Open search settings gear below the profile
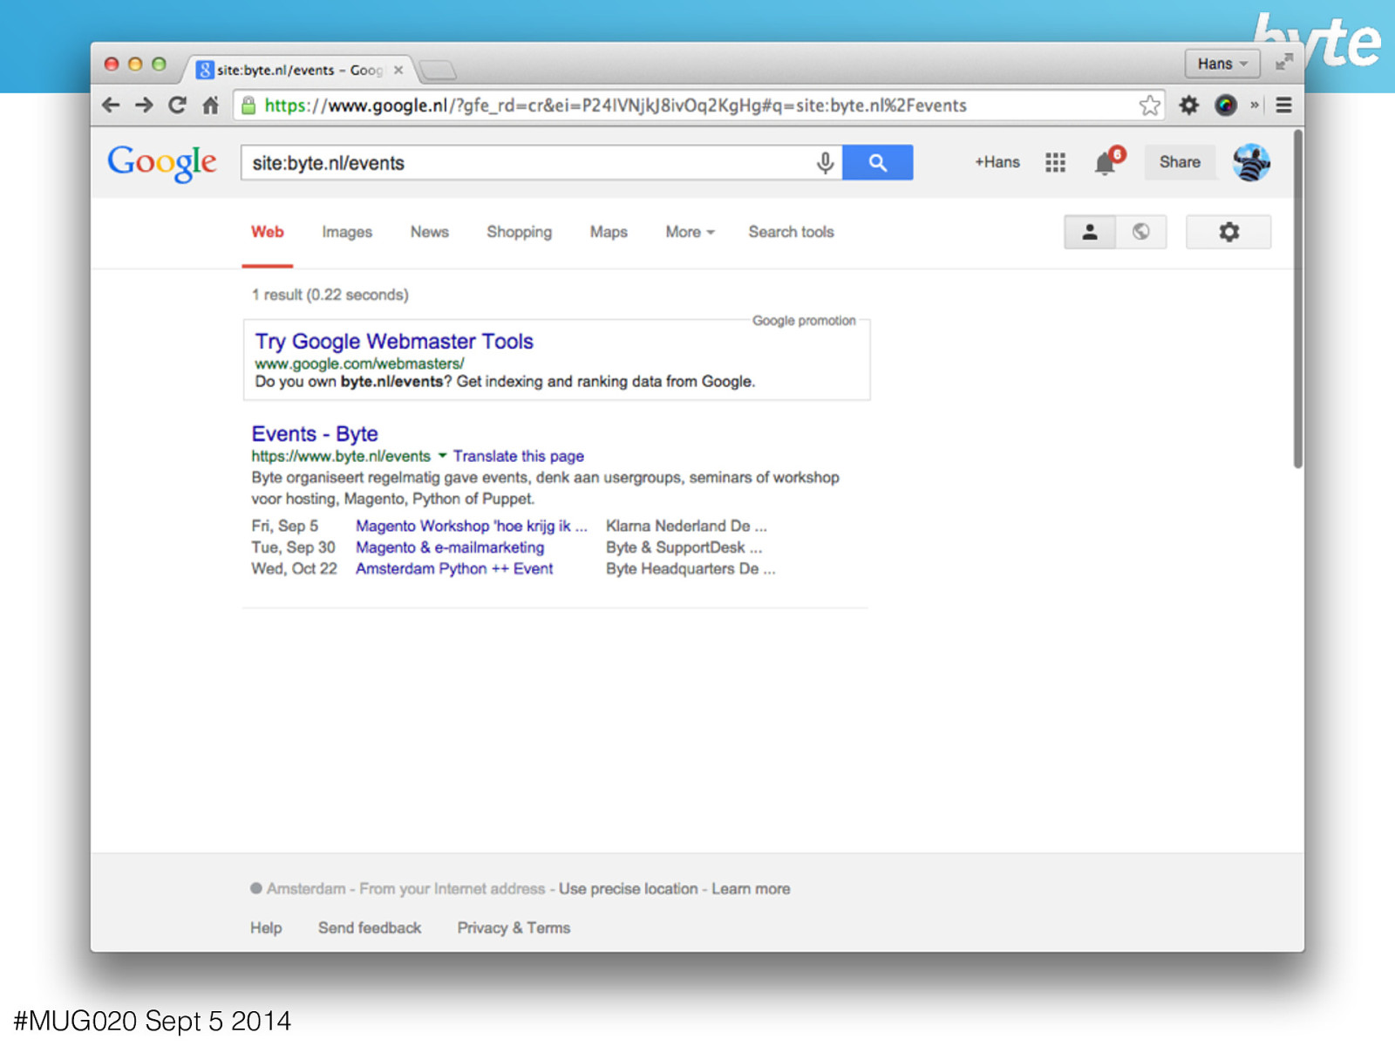Screen dimensions: 1395x1046 point(1228,232)
